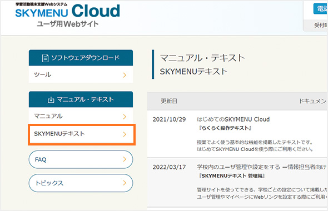
Task: Click the chevron on the SKYMENUテキスト row
Action: pyautogui.click(x=125, y=134)
